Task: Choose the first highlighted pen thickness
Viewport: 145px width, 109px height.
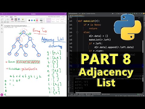Action: 49,20
